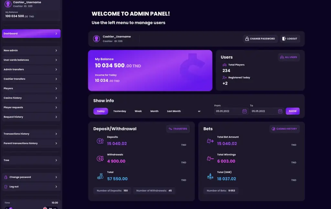Open Transactions history menu item

[x=31, y=134]
